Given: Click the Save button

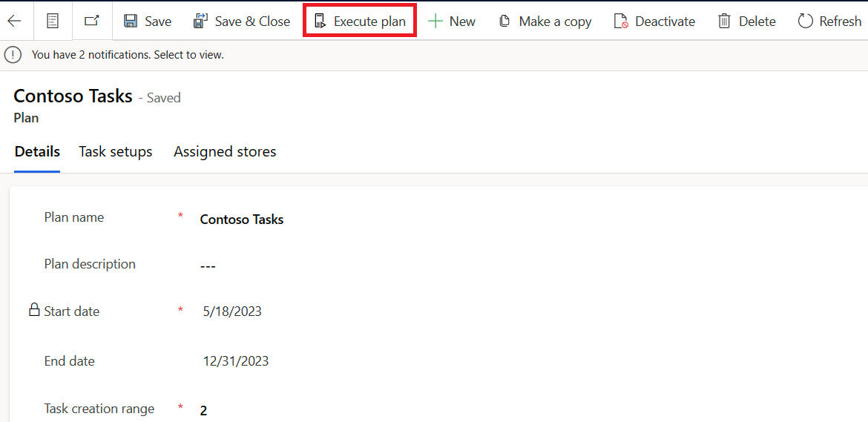Looking at the screenshot, I should coord(147,22).
